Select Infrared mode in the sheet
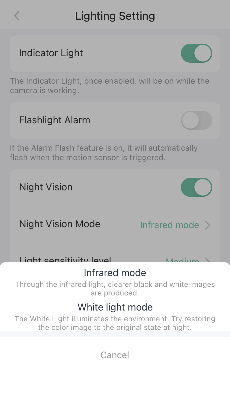 click(115, 273)
